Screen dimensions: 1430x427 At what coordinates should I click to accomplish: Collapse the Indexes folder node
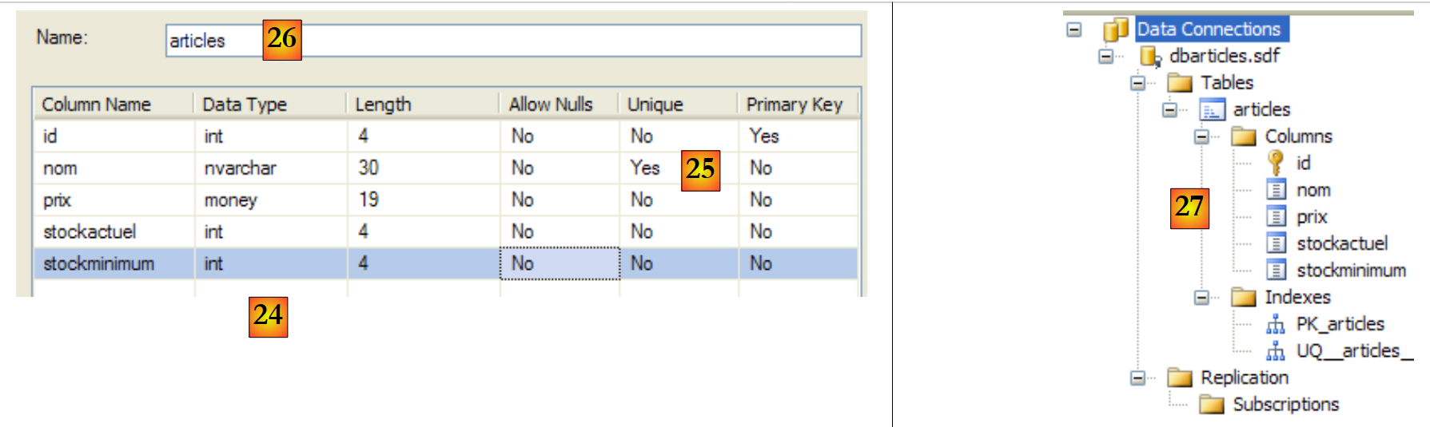tap(1201, 298)
